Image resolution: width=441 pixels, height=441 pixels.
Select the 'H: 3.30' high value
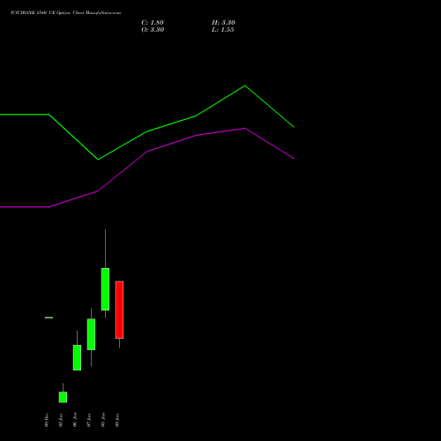(223, 23)
